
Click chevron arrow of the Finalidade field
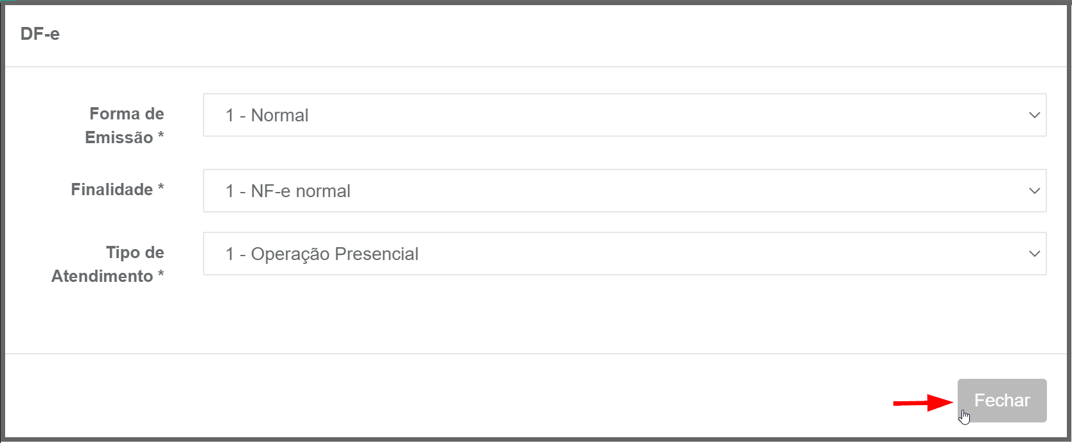tap(1034, 191)
